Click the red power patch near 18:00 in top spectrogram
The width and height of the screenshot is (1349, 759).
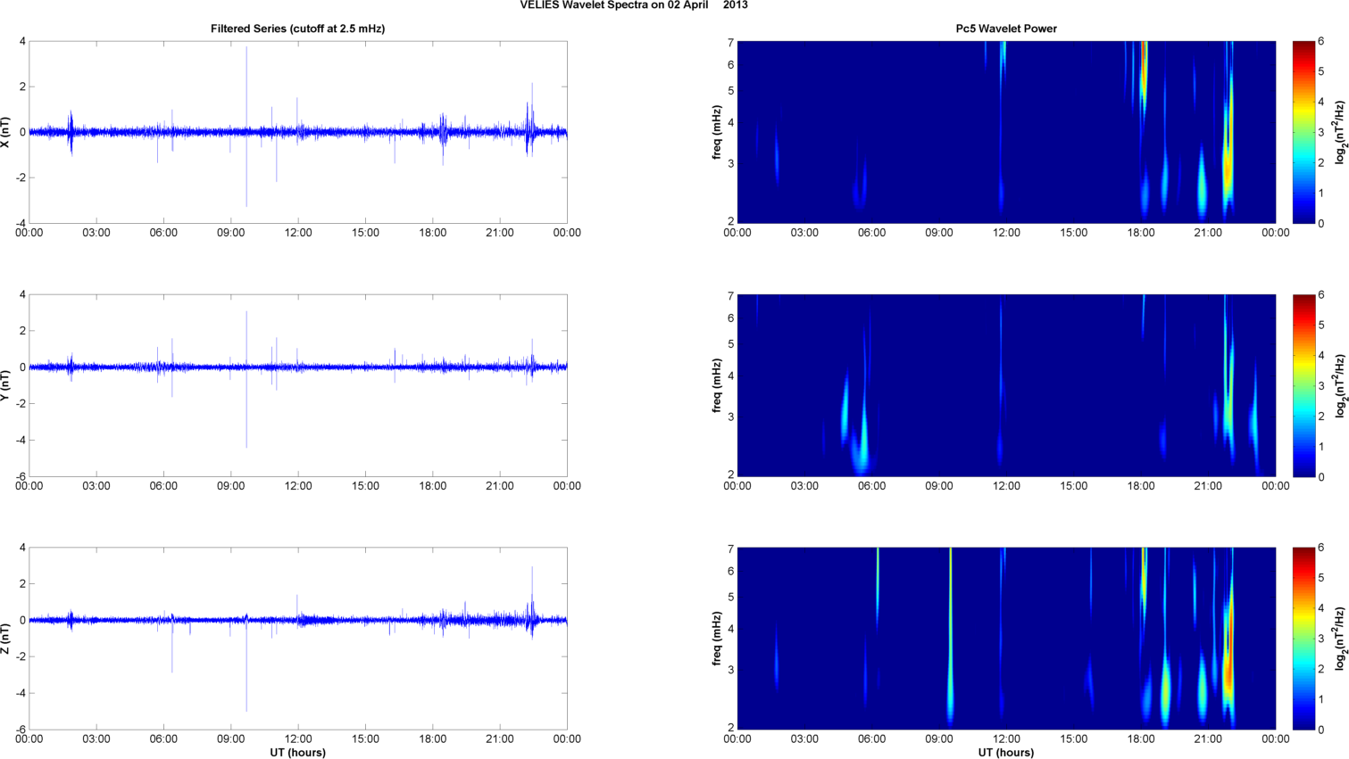click(x=1144, y=76)
